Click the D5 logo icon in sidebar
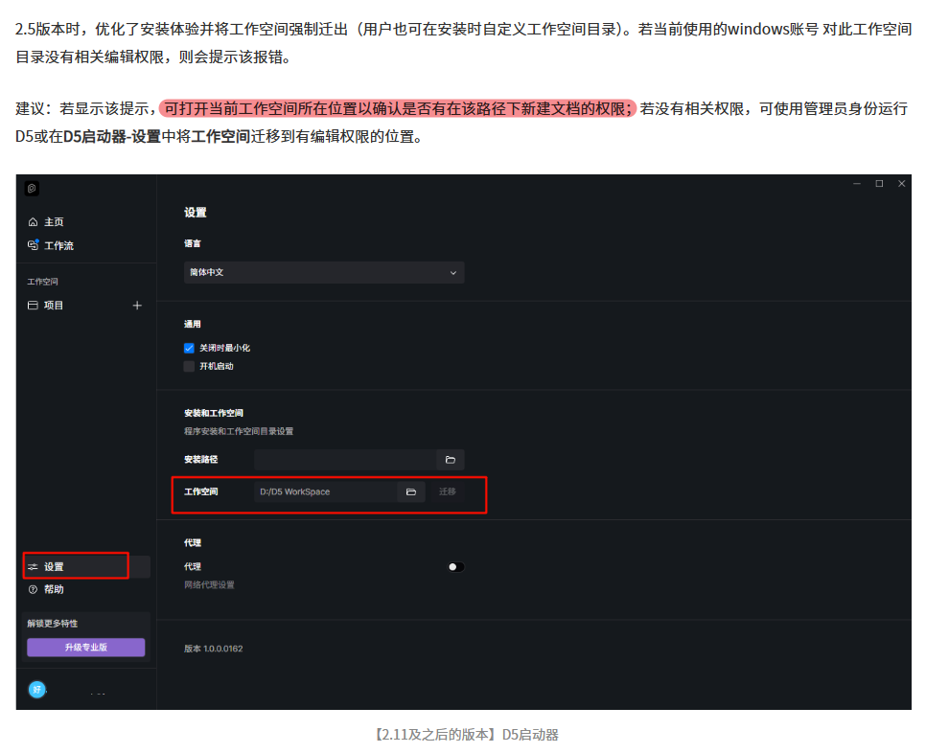The width and height of the screenshot is (926, 753). pyautogui.click(x=33, y=188)
